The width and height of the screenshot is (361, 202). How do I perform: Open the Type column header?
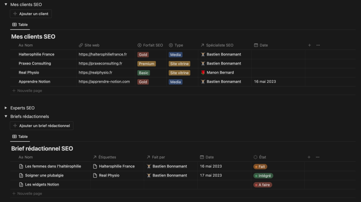click(176, 45)
